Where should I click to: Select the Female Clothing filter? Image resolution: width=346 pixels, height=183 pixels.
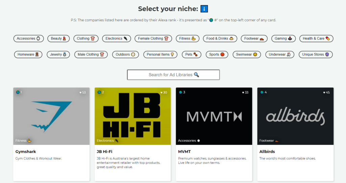[x=153, y=38]
